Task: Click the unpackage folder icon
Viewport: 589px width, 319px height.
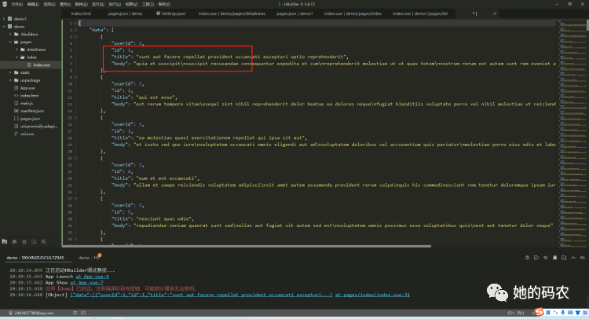Action: click(16, 80)
